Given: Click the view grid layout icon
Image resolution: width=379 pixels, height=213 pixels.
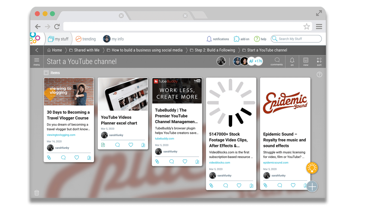Looking at the screenshot, I should click(306, 61).
